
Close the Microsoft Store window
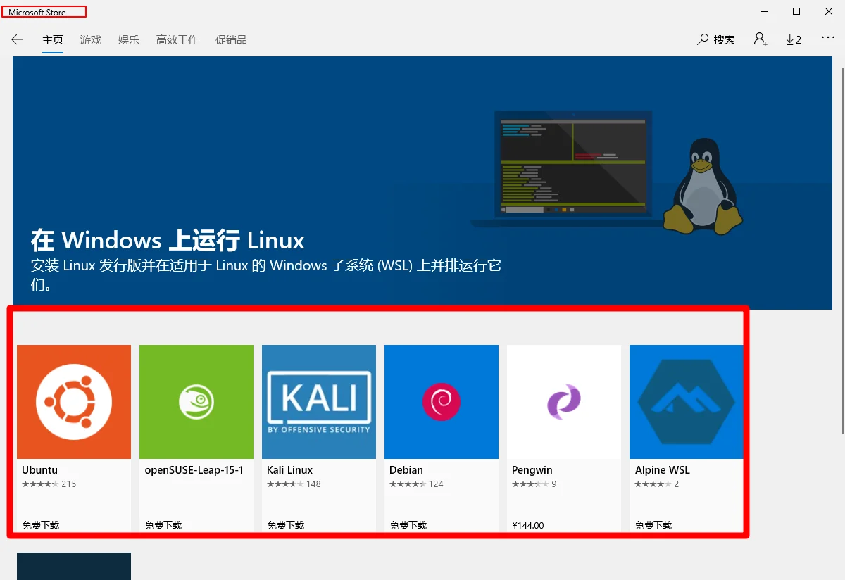pyautogui.click(x=829, y=12)
